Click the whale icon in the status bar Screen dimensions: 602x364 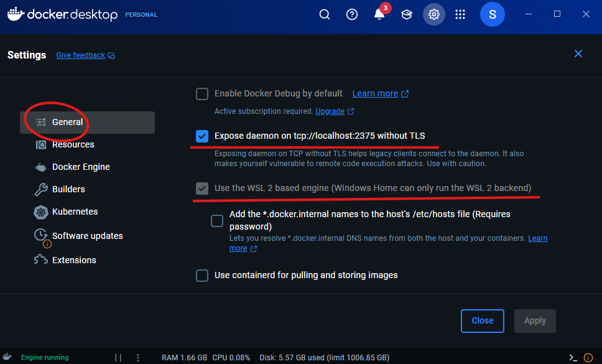[7, 357]
